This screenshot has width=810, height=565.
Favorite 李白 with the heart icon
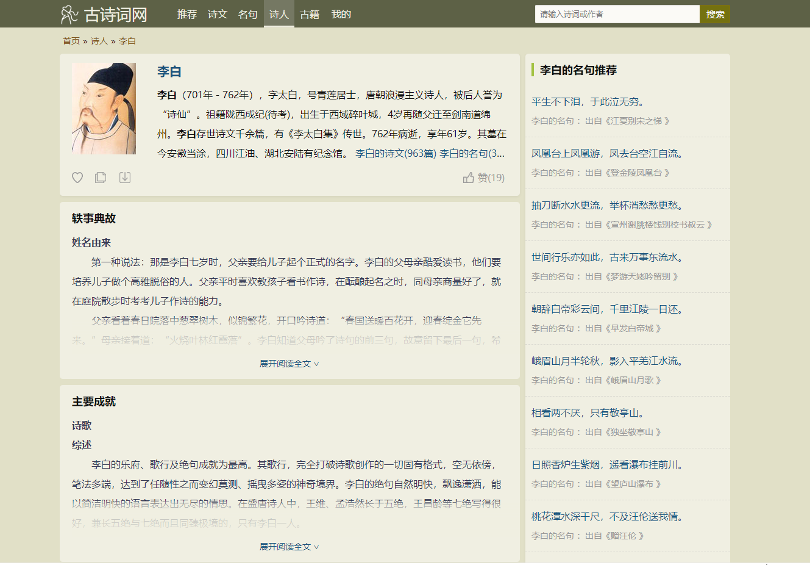point(77,178)
